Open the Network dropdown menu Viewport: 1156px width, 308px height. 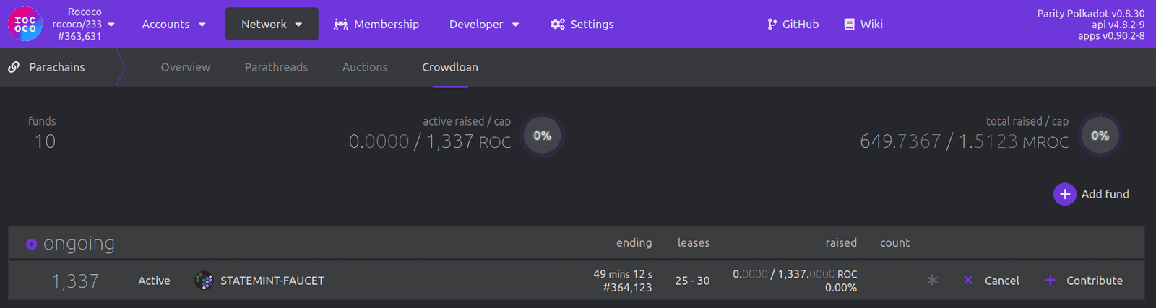click(x=272, y=25)
